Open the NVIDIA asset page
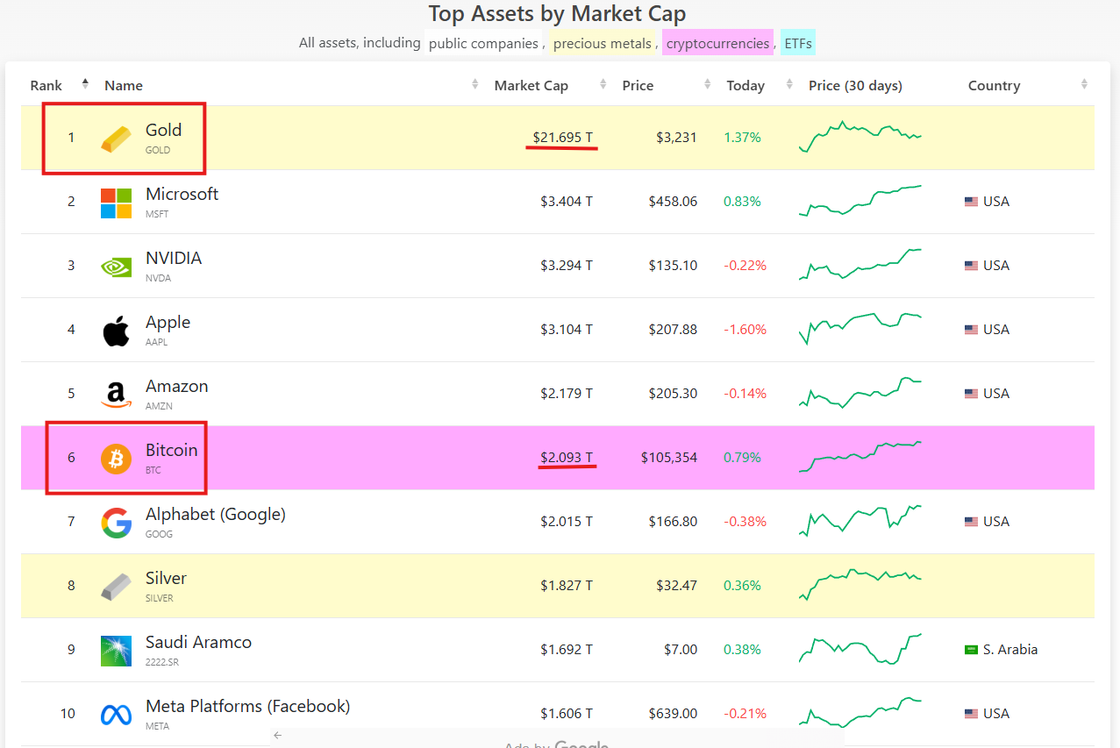 click(x=174, y=258)
